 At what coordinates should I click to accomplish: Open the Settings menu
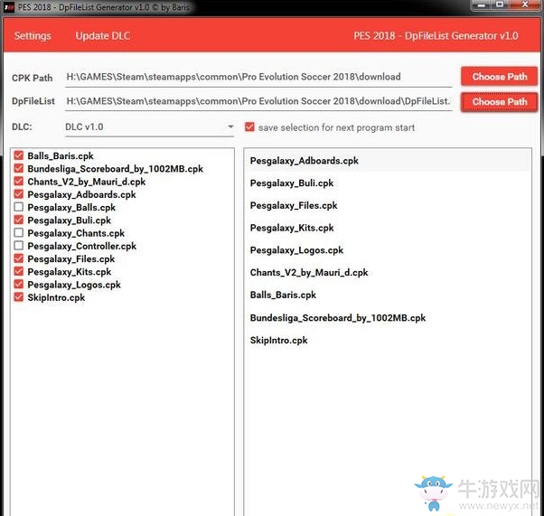tap(33, 36)
